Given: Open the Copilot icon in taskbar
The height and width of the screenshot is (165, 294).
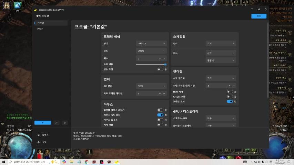Looking at the screenshot, I should tap(64, 162).
